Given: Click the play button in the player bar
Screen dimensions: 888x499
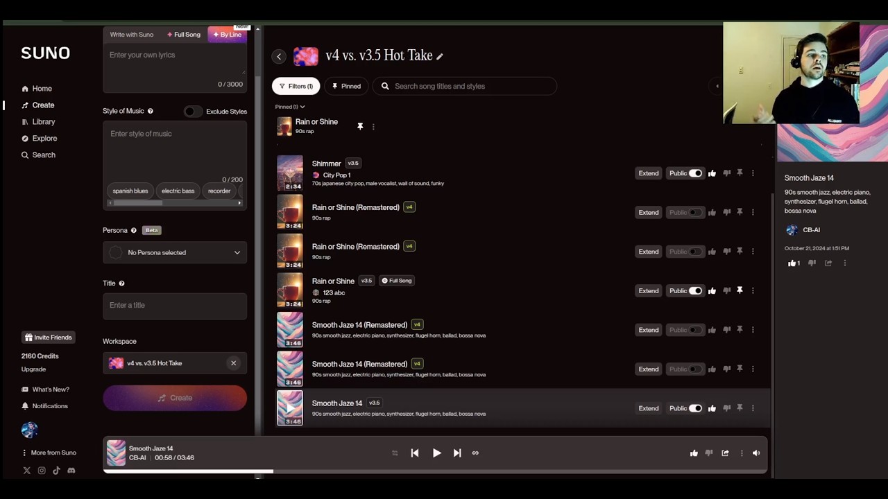Looking at the screenshot, I should point(436,453).
